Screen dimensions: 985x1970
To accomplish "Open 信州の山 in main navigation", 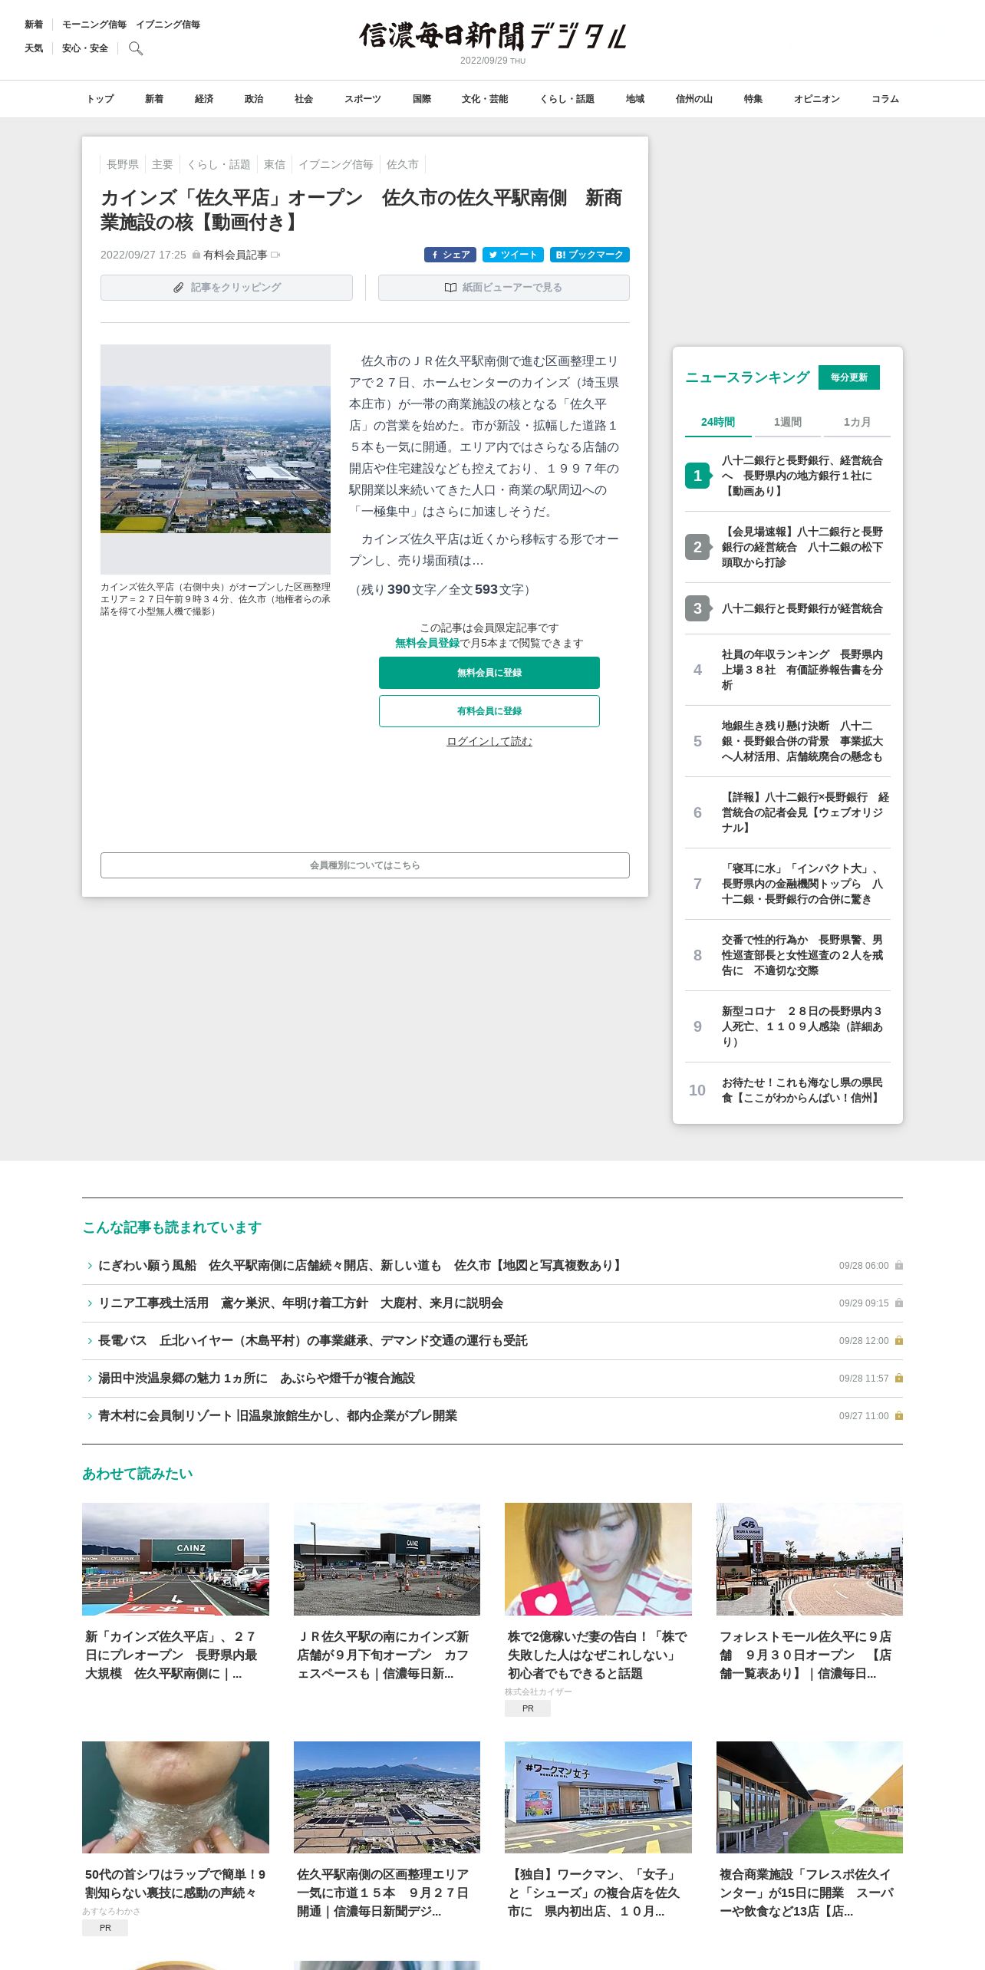I will [694, 99].
